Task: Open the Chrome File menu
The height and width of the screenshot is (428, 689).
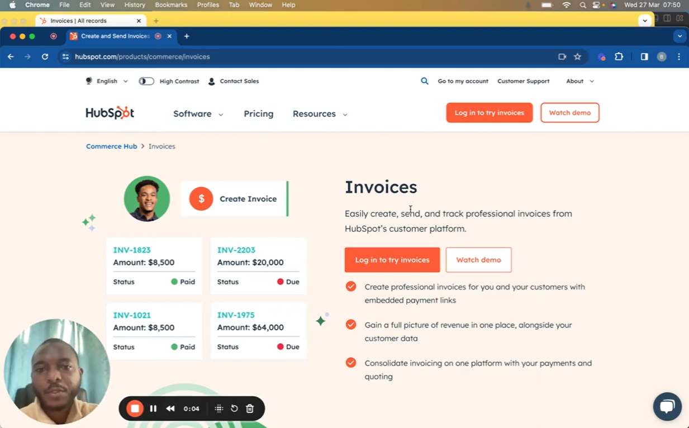Action: click(x=64, y=5)
